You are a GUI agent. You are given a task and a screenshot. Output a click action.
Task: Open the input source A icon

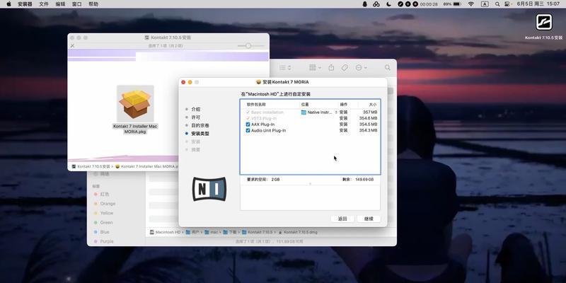pyautogui.click(x=485, y=4)
